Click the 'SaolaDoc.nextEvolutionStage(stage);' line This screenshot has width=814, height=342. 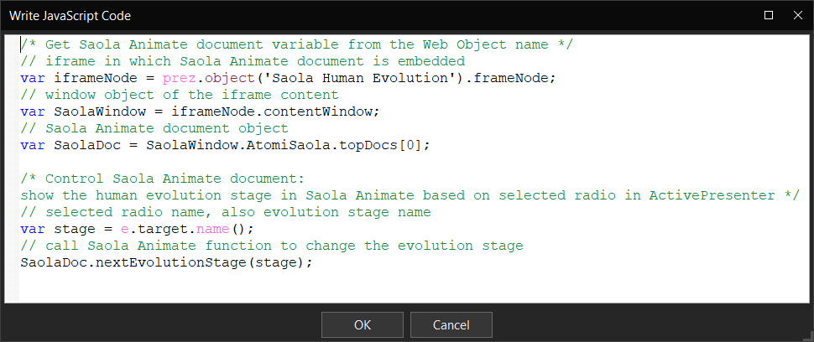tap(167, 262)
